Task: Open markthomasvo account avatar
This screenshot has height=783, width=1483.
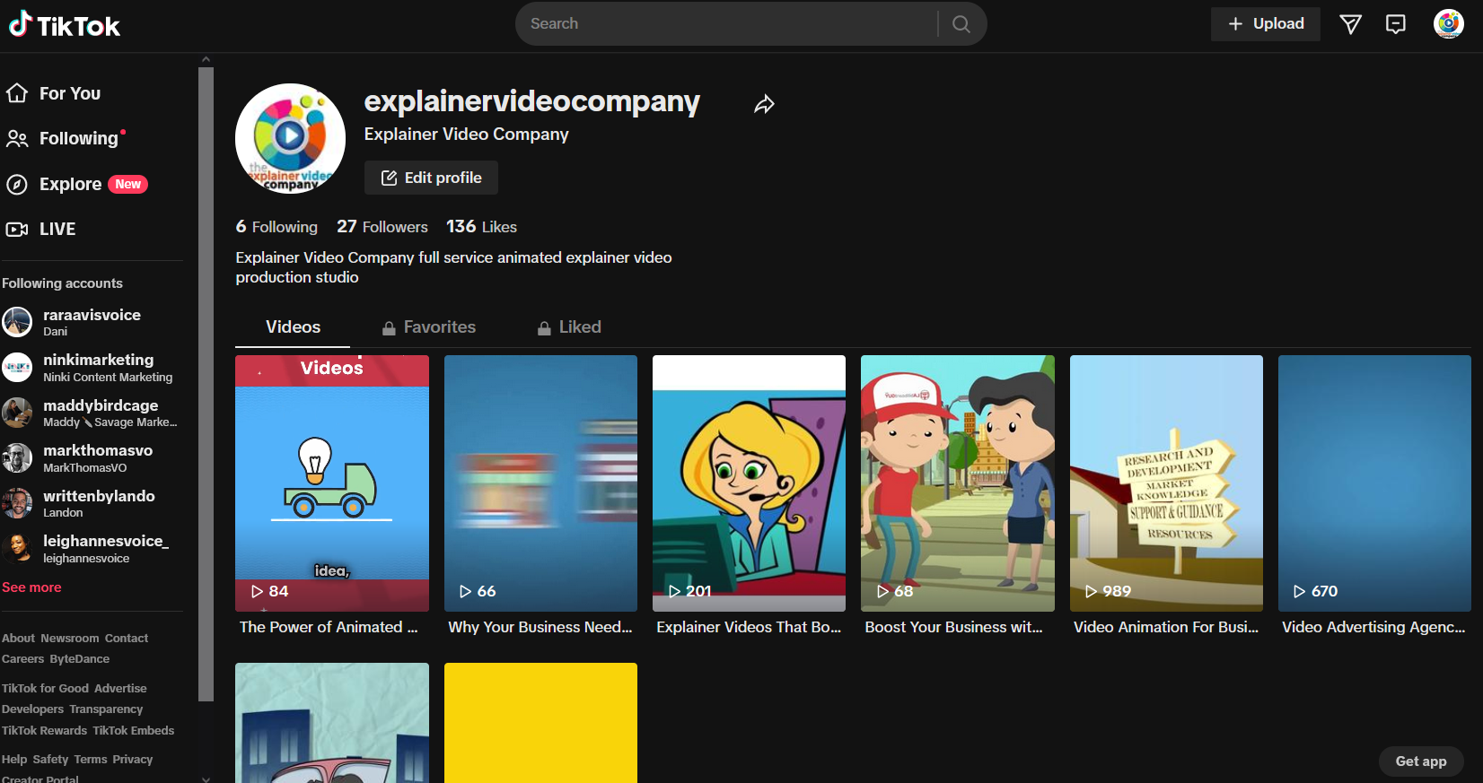Action: pos(17,458)
